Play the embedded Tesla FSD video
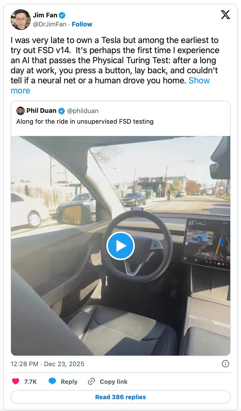241x411 pixels. coord(120,246)
